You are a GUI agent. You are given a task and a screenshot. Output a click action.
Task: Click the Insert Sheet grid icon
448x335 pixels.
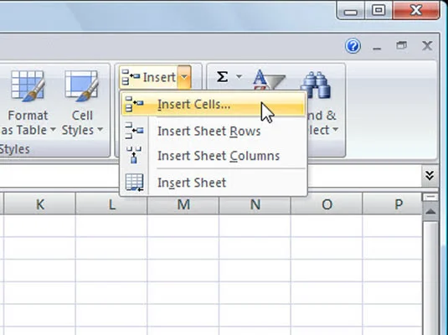pyautogui.click(x=134, y=182)
